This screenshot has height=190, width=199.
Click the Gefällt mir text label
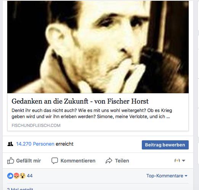click(29, 161)
